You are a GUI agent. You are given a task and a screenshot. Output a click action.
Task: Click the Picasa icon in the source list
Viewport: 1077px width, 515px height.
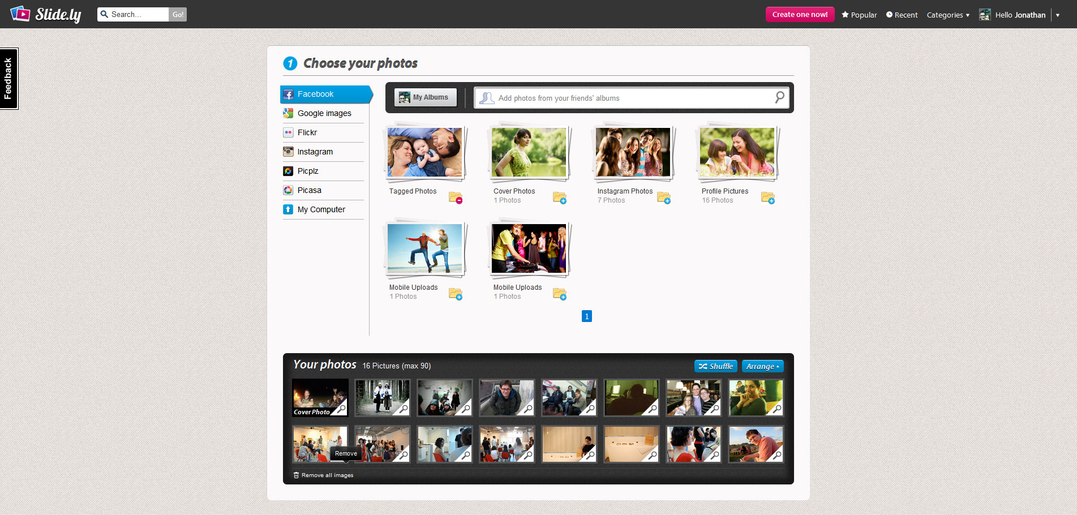[x=288, y=190]
